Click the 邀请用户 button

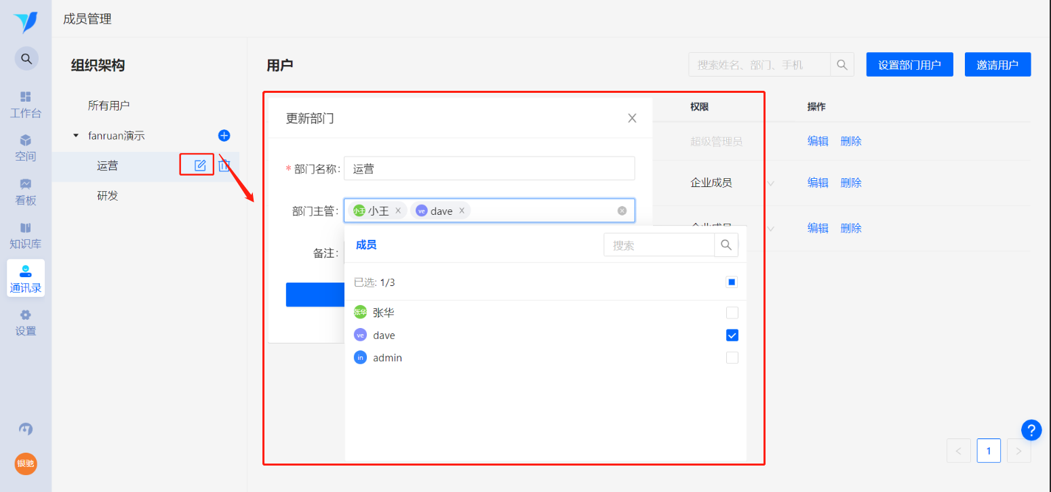pos(997,65)
